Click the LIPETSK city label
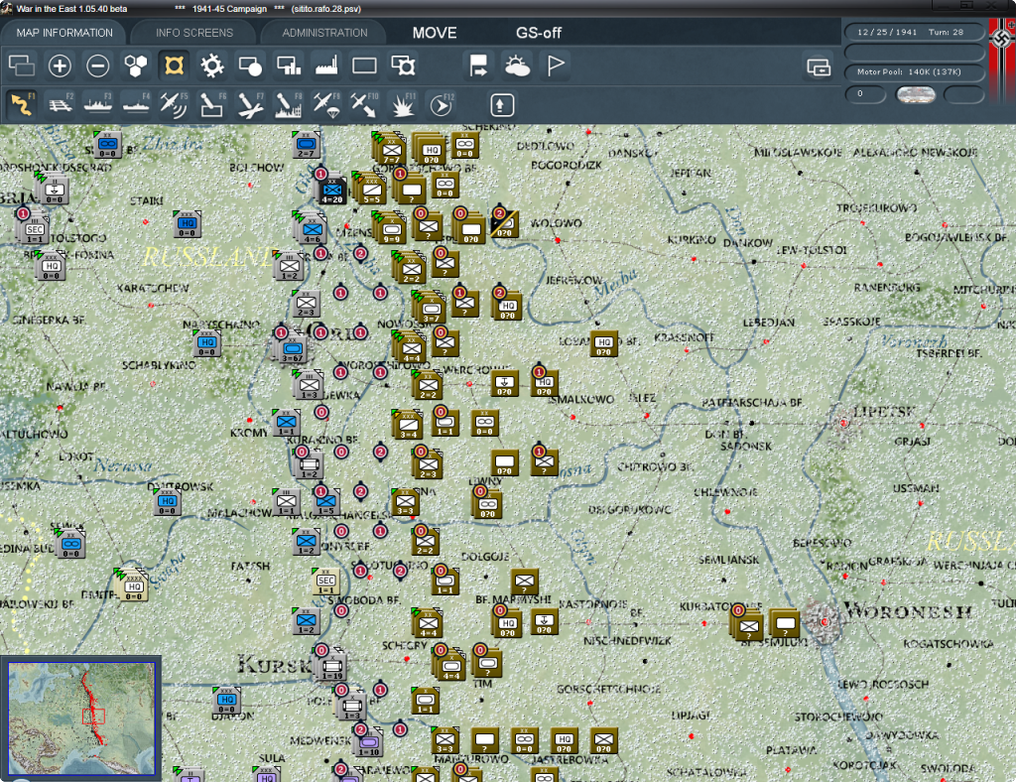 click(x=884, y=411)
